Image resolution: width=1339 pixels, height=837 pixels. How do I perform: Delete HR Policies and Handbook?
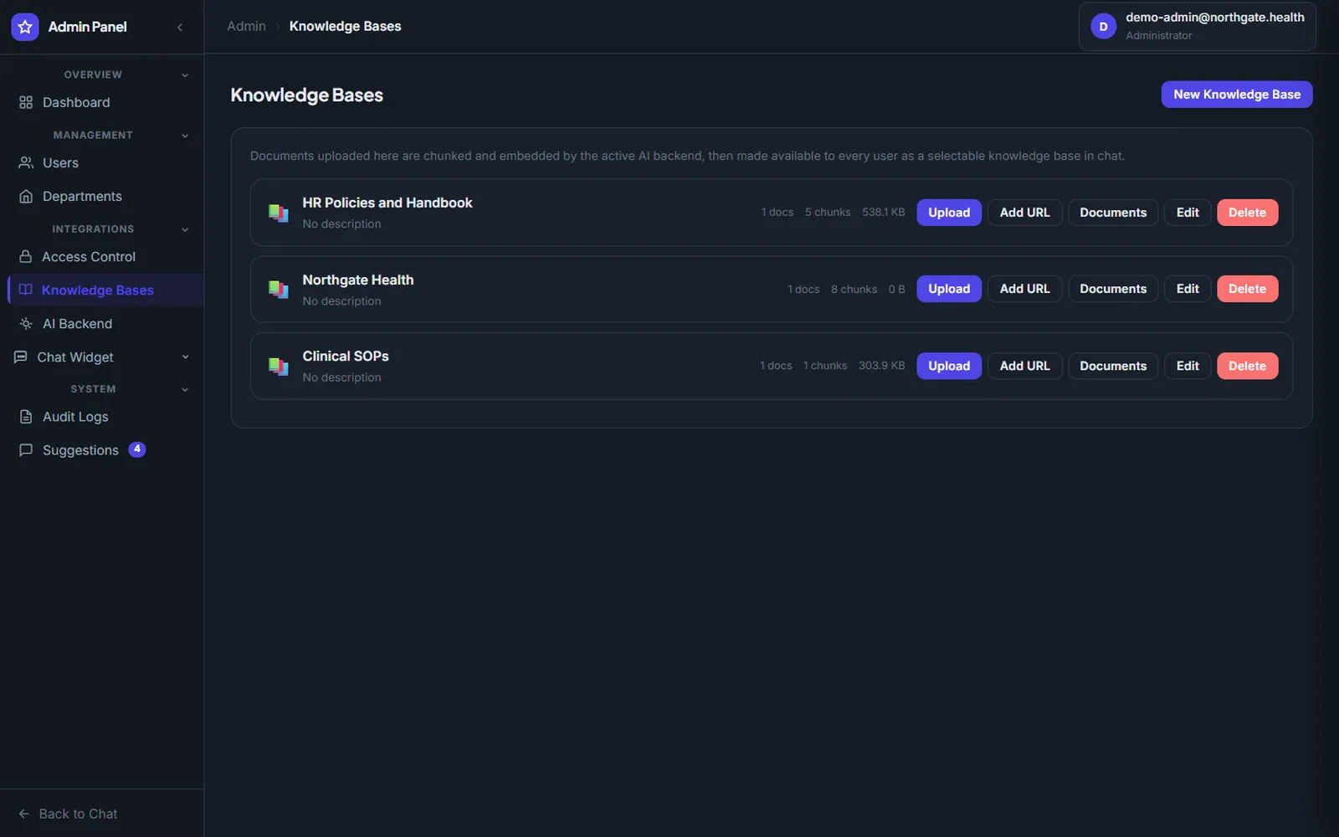click(x=1247, y=213)
